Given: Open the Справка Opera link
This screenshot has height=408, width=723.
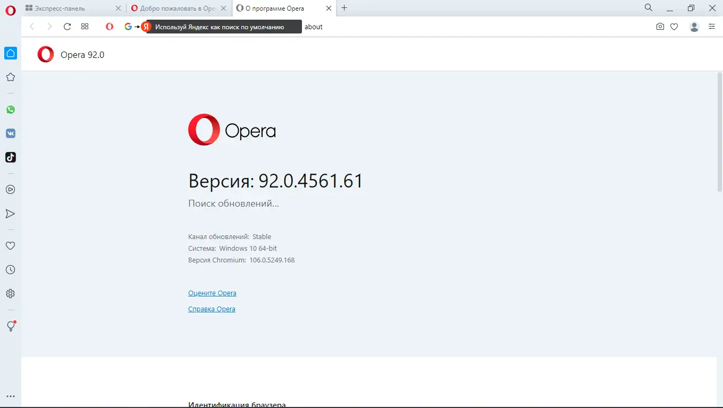Looking at the screenshot, I should click(x=212, y=309).
